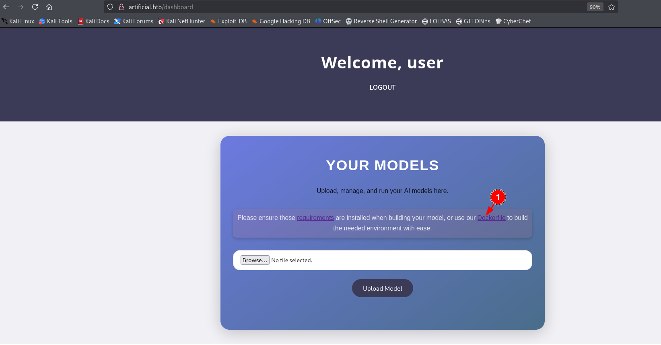661x345 pixels.
Task: Click the LOGOUT link
Action: (x=382, y=87)
